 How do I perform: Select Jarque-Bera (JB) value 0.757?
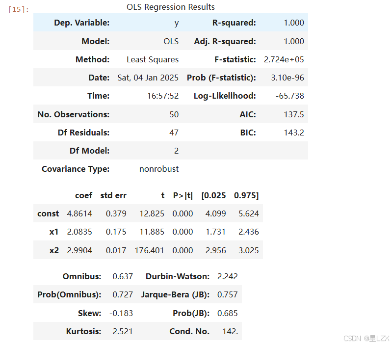coord(228,295)
